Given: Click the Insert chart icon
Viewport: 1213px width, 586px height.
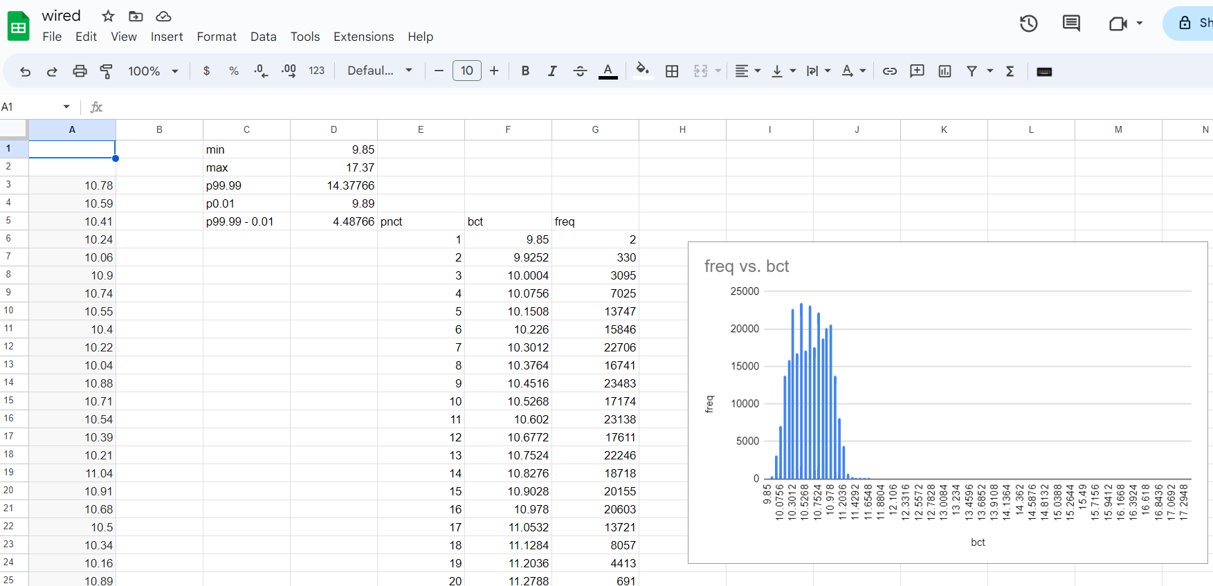Looking at the screenshot, I should [x=945, y=71].
